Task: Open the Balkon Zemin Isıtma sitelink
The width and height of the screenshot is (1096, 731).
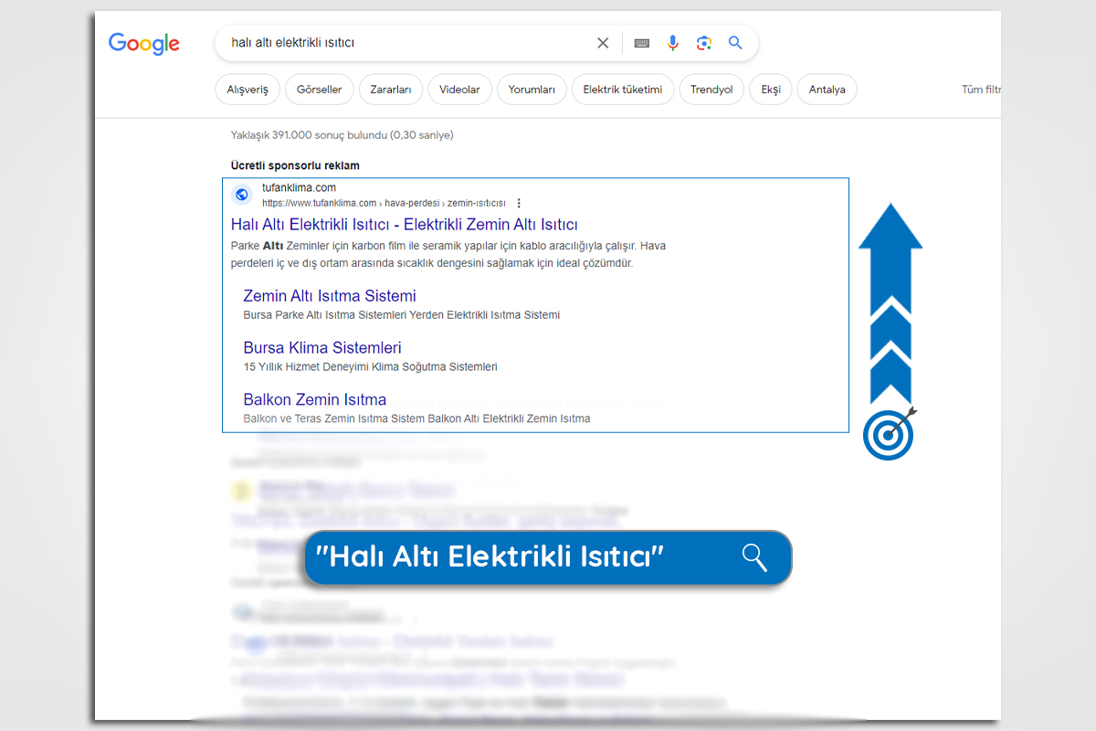Action: click(x=315, y=399)
